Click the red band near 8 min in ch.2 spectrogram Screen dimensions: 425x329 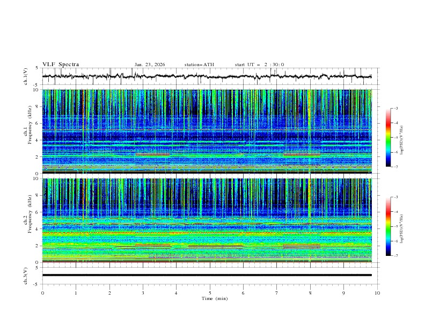coord(301,246)
